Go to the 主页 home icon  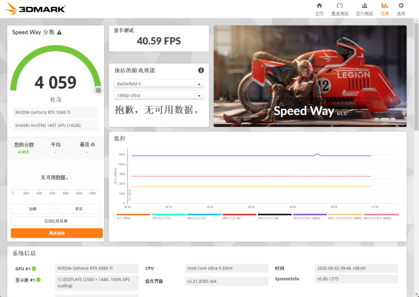pyautogui.click(x=319, y=6)
